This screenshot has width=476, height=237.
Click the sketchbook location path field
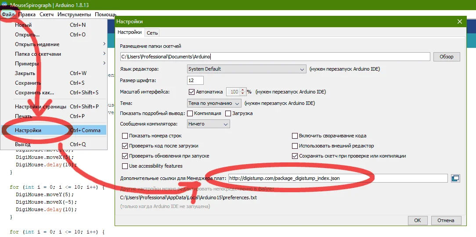point(275,57)
